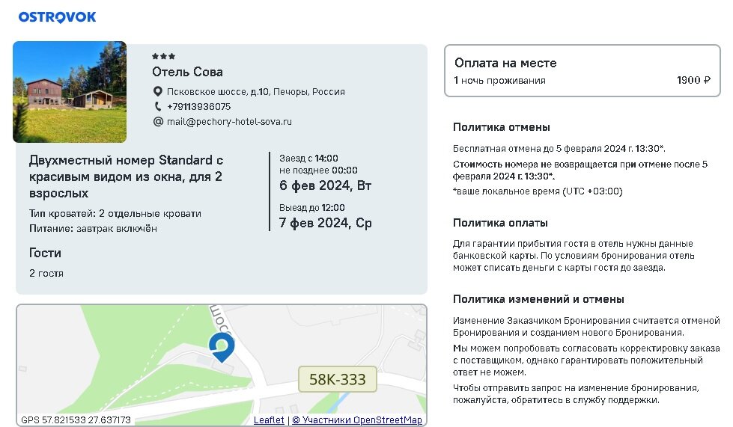
Task: Select bed type line 2 отдельные кровати
Action: point(115,213)
